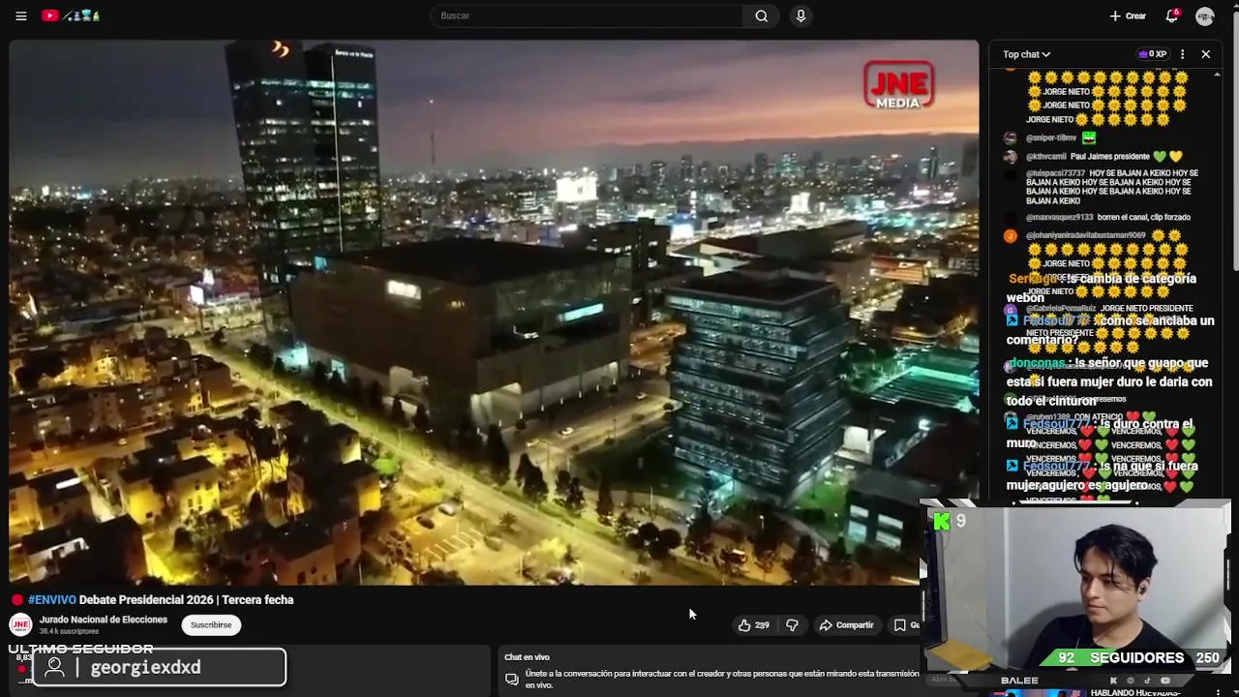This screenshot has width=1239, height=697.
Task: Focus the Buscar search field
Action: [588, 15]
